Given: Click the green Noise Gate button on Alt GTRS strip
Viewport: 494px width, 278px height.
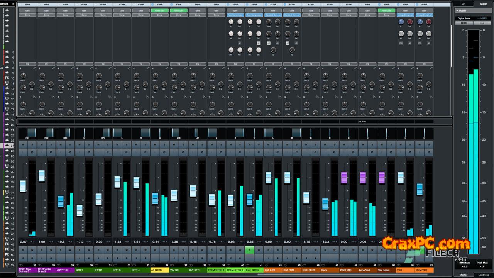Looking at the screenshot, I should click(160, 10).
